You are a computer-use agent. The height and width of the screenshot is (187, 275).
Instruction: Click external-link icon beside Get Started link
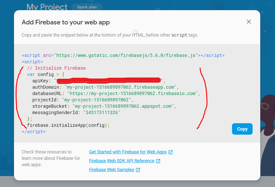tap(171, 152)
